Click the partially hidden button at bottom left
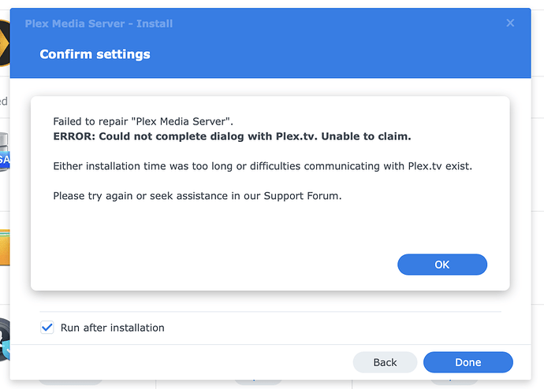The width and height of the screenshot is (544, 389). pyautogui.click(x=71, y=385)
